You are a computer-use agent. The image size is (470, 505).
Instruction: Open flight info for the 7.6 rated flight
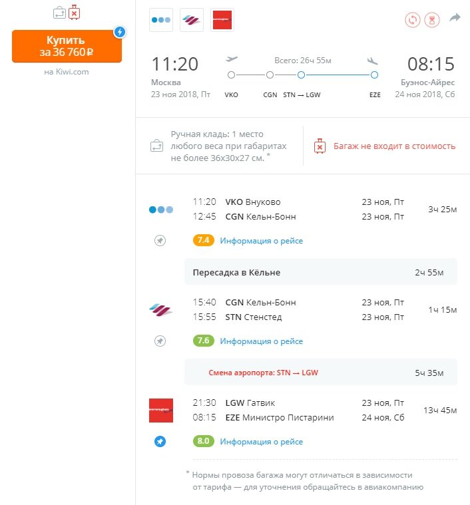click(x=261, y=341)
